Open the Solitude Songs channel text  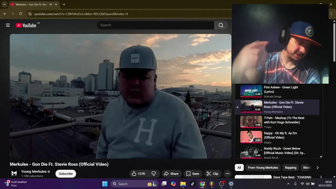click(272, 97)
